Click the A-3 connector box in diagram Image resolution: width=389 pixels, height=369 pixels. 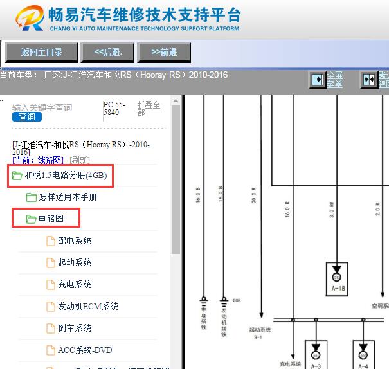(x=316, y=355)
